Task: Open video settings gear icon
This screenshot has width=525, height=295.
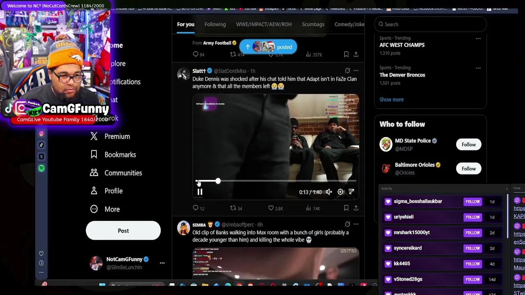Action: click(x=340, y=192)
